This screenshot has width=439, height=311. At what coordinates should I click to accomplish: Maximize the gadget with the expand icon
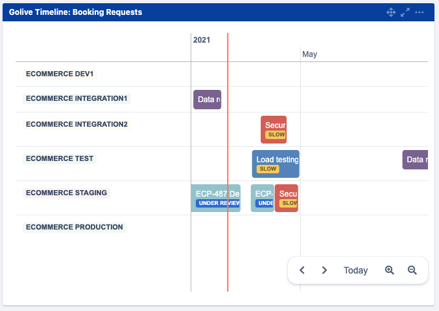click(x=405, y=12)
